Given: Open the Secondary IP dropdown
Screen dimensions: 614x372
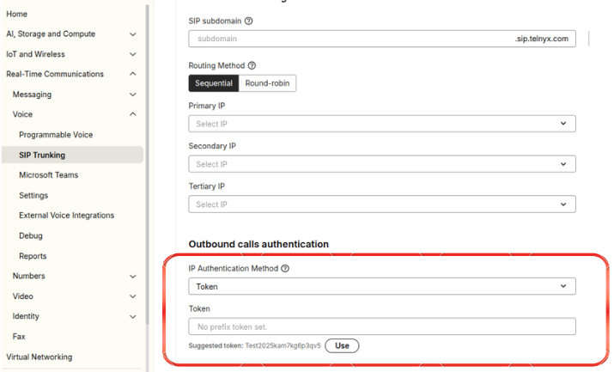Looking at the screenshot, I should tap(382, 164).
